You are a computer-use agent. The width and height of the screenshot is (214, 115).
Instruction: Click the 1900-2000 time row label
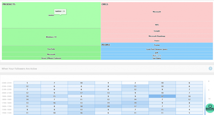pyautogui.click(x=7, y=96)
